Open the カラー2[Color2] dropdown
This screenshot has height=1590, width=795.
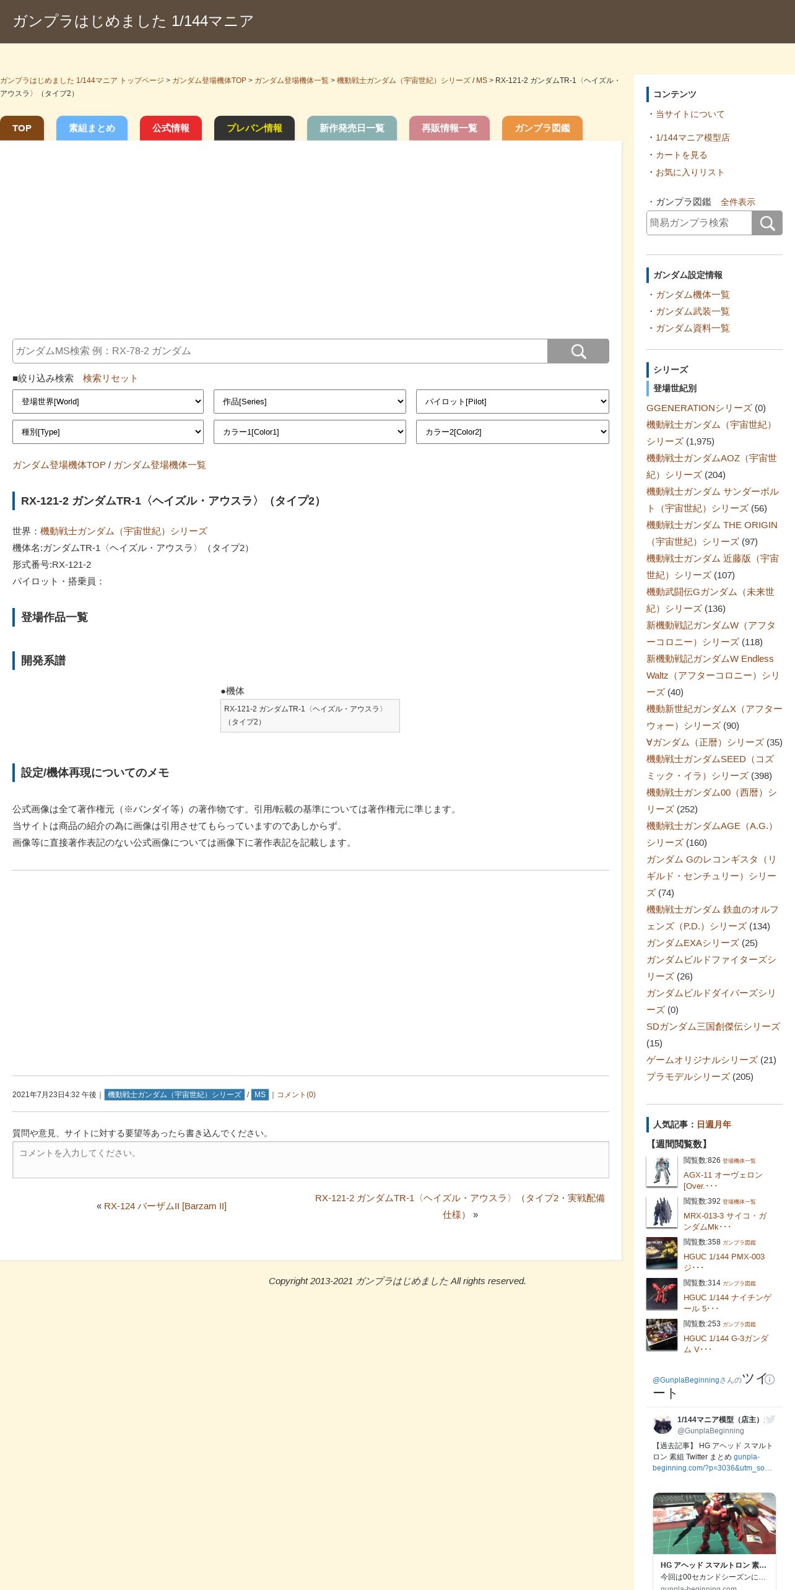(x=512, y=432)
